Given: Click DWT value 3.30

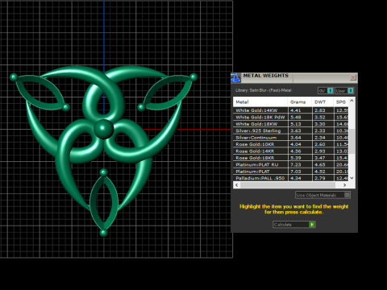Looking at the screenshot, I should coord(320,124).
